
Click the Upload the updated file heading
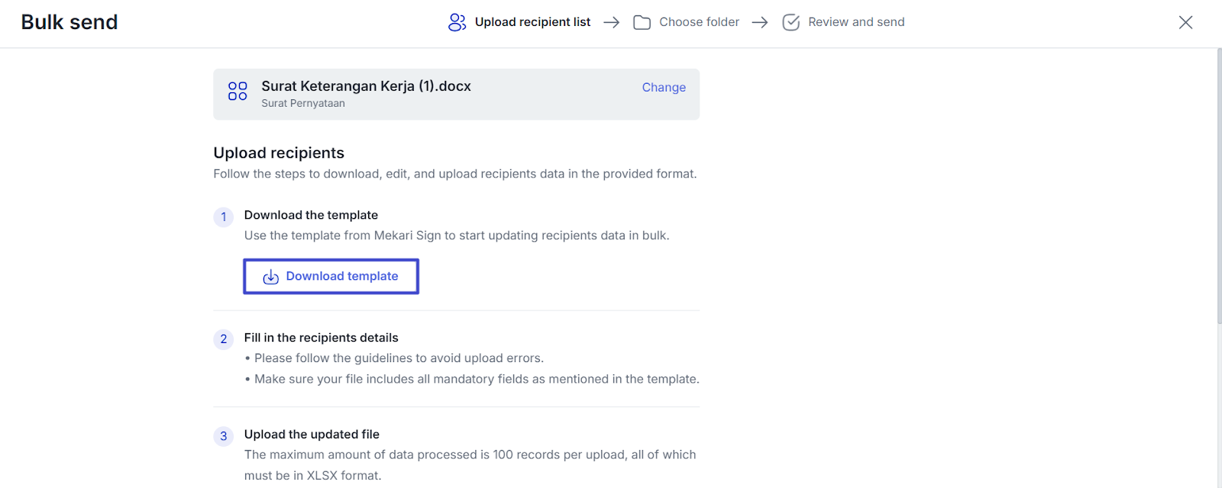[312, 435]
